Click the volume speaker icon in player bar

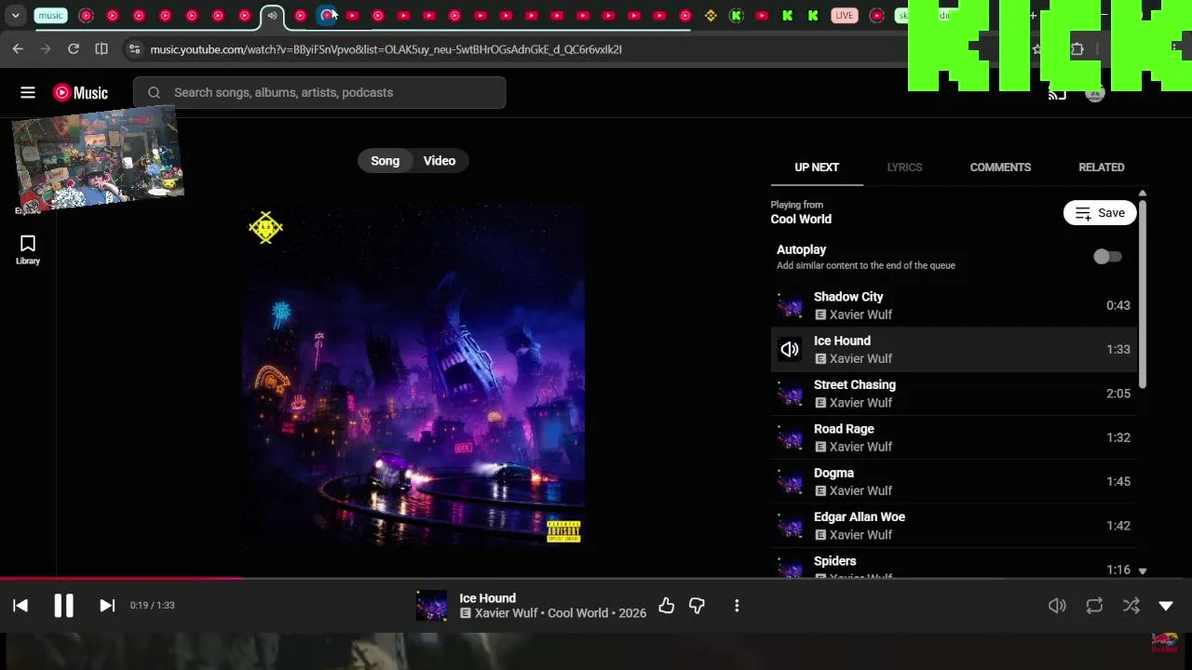point(1057,606)
